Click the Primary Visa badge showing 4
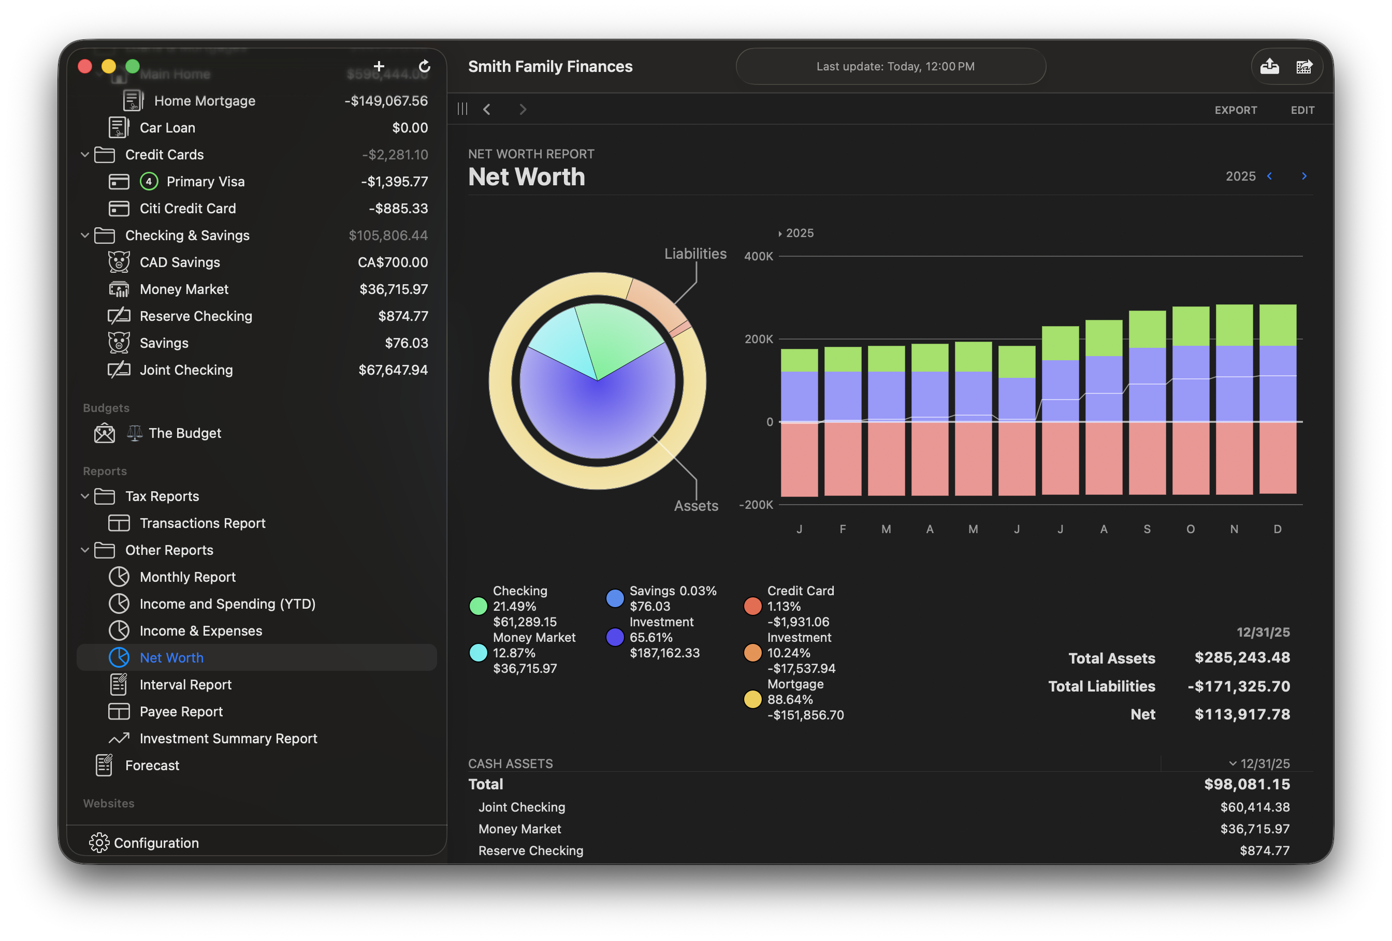 (149, 181)
